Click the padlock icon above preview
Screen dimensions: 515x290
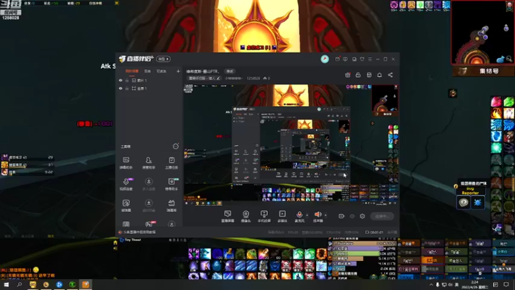[x=358, y=75]
